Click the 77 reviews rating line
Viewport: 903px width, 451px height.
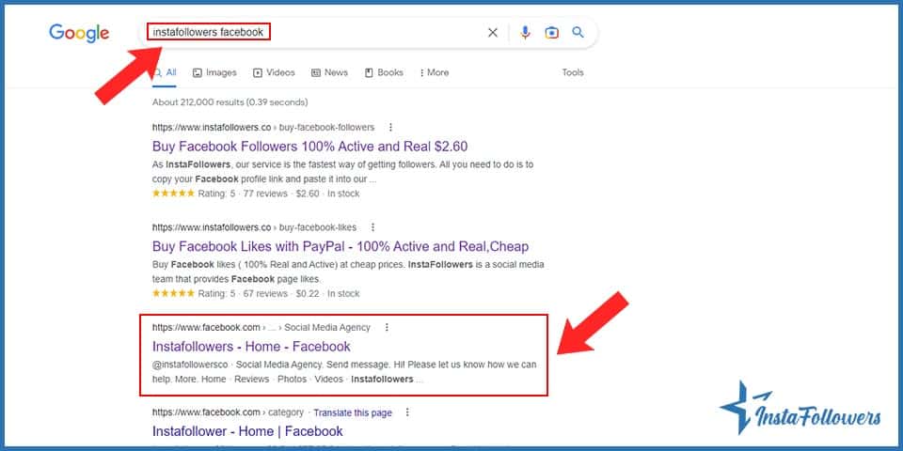pos(256,194)
